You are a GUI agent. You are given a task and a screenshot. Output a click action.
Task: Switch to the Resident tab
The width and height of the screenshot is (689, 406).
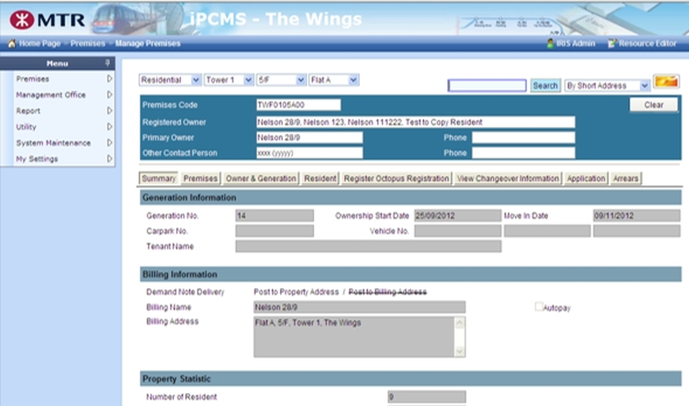[x=320, y=177]
